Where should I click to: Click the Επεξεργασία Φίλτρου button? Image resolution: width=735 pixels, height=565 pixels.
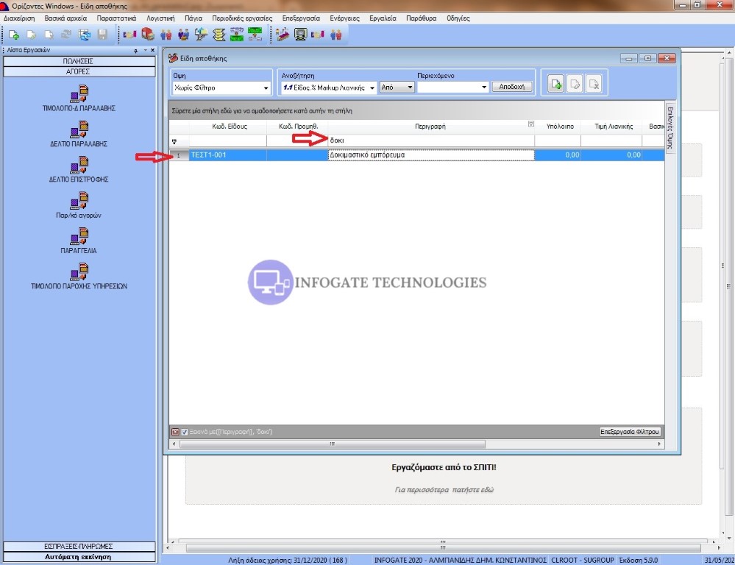630,432
